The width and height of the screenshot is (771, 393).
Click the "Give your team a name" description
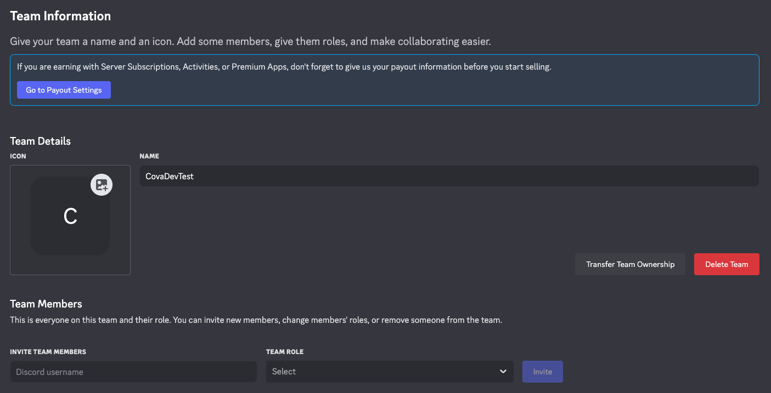click(250, 42)
